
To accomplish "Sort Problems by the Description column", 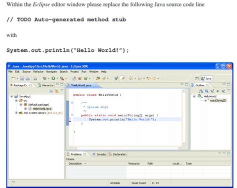I will click(96, 164).
